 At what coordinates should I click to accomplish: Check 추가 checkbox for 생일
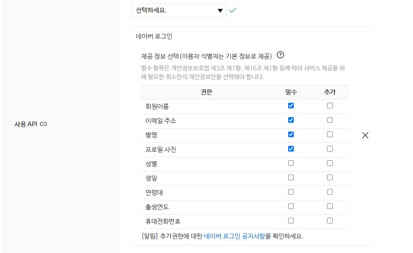point(330,178)
